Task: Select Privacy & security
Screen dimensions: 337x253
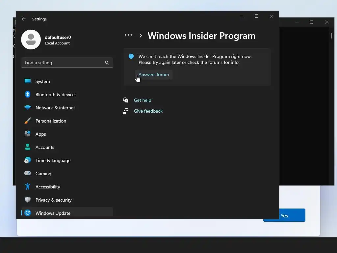Action: click(x=67, y=200)
